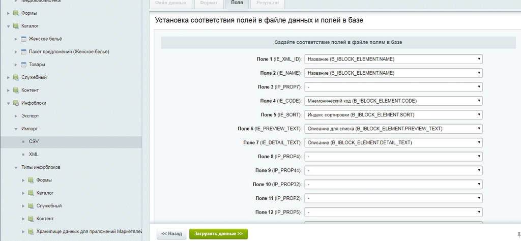This screenshot has width=521, height=241.
Task: Open Хранилище данных для приложений Маркетплейс
Action: pos(89,231)
